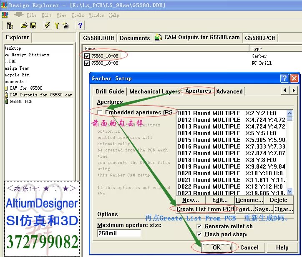Click the wrench tool toolbar icon
This screenshot has width=302, height=257.
pyautogui.click(x=57, y=25)
